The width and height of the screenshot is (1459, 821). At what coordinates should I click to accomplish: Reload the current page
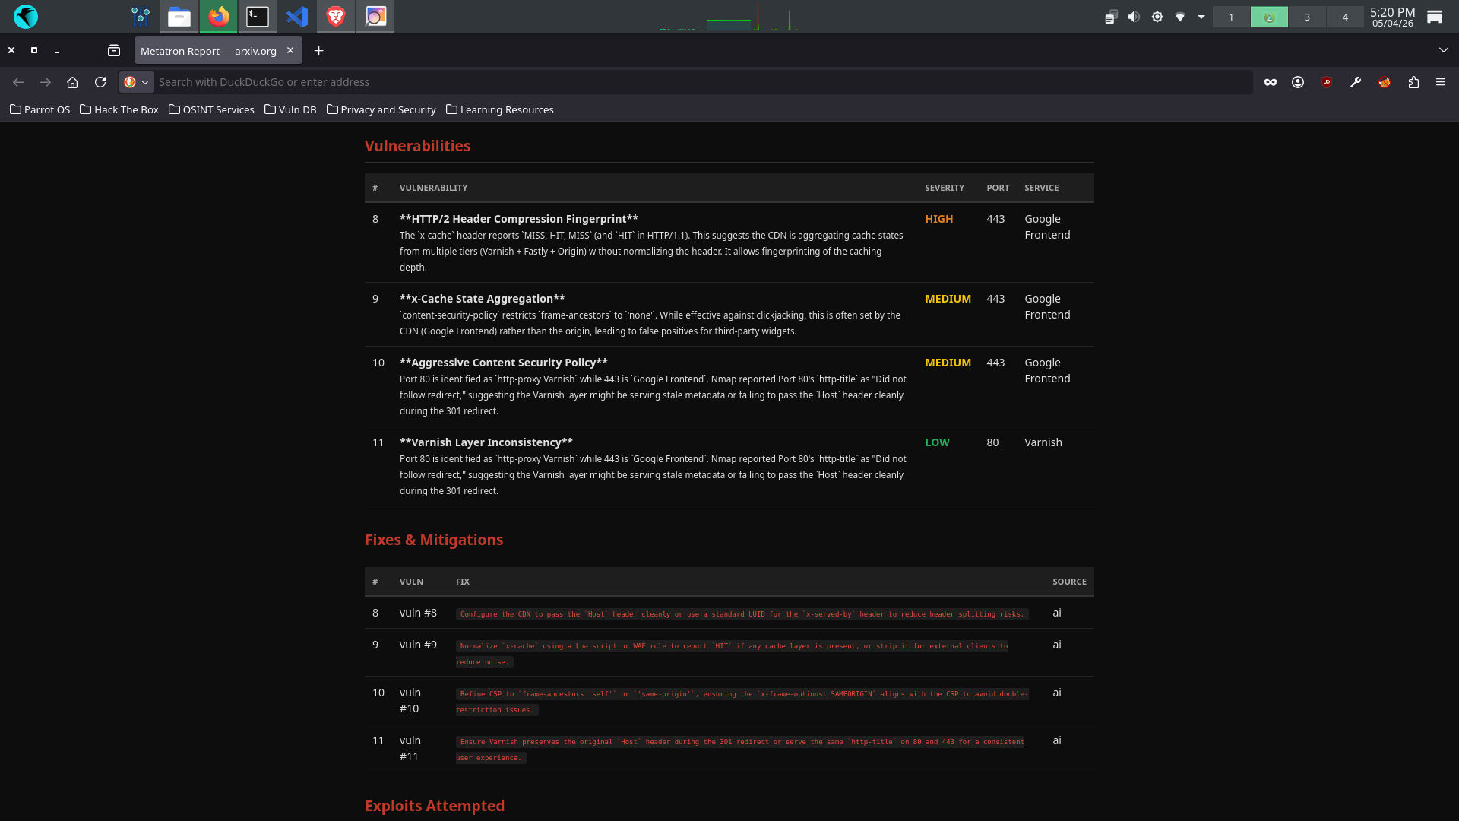[100, 82]
